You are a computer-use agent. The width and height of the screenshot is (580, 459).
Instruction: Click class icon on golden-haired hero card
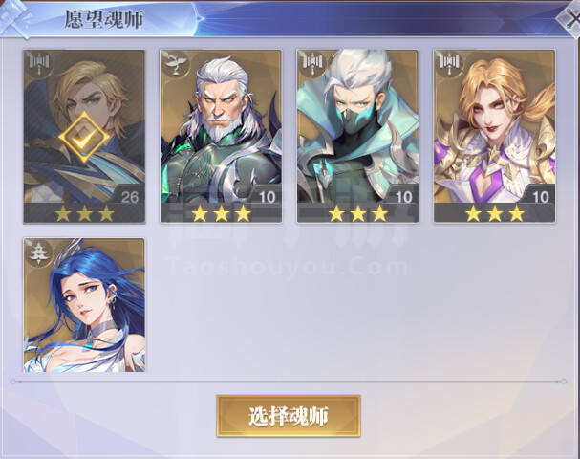pyautogui.click(x=449, y=64)
